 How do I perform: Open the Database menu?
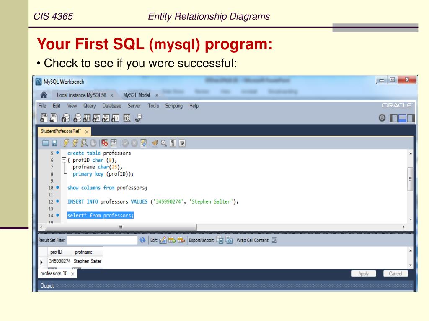(x=111, y=106)
